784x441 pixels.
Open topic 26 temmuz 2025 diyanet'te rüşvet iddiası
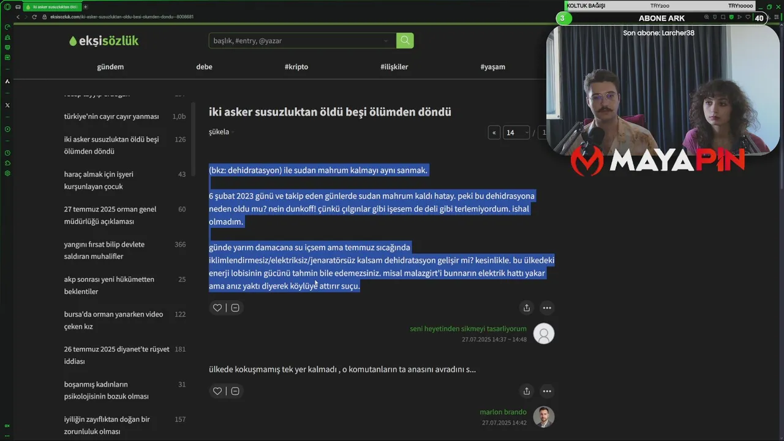[x=116, y=355]
